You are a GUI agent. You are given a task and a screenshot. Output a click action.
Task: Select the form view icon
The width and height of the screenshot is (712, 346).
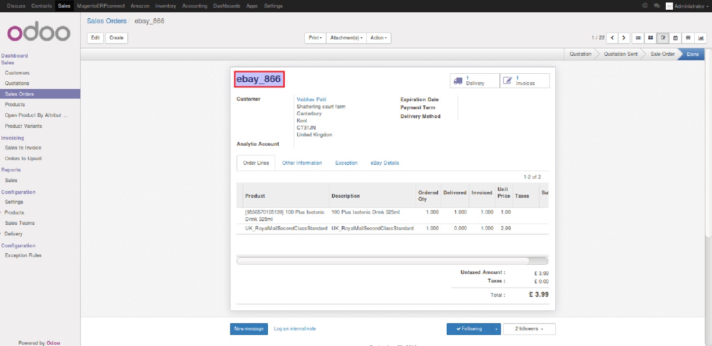[x=663, y=38]
